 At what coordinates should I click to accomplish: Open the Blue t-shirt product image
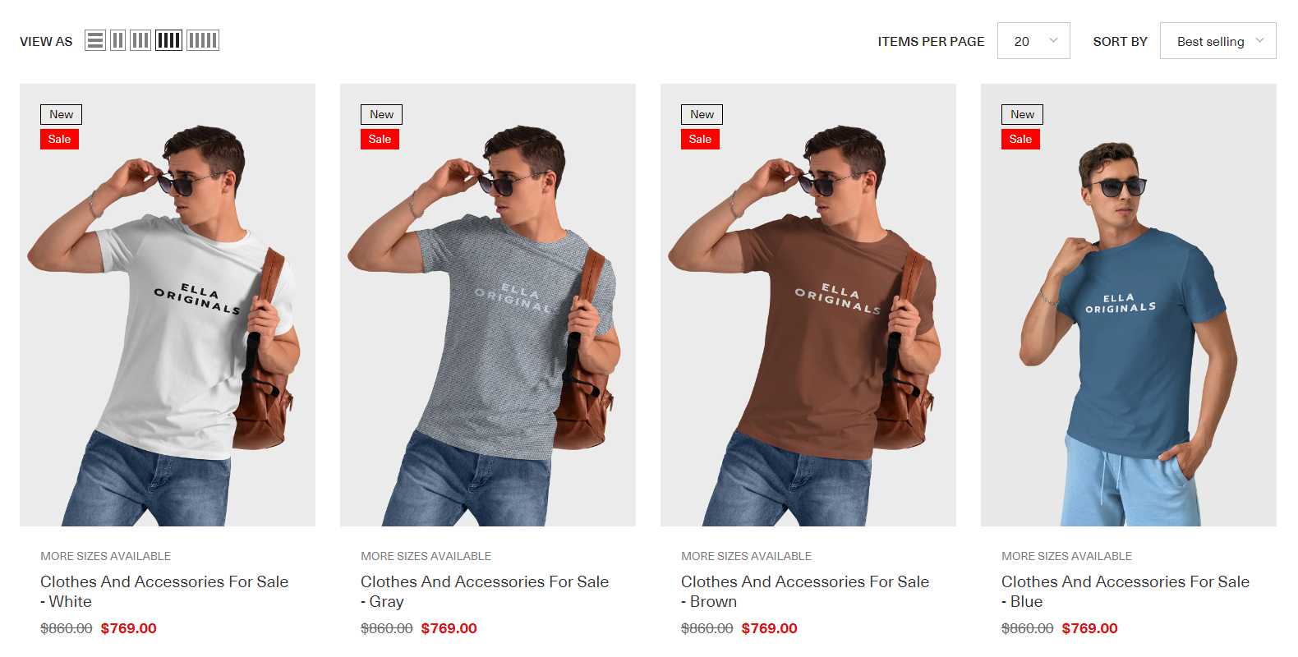[x=1129, y=305]
